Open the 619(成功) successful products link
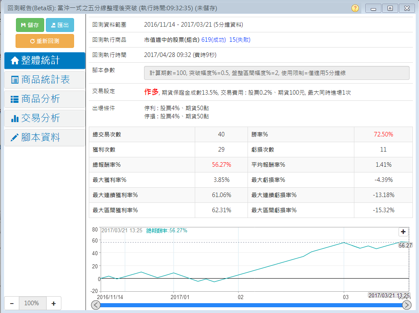The height and width of the screenshot is (313, 419). pyautogui.click(x=214, y=40)
